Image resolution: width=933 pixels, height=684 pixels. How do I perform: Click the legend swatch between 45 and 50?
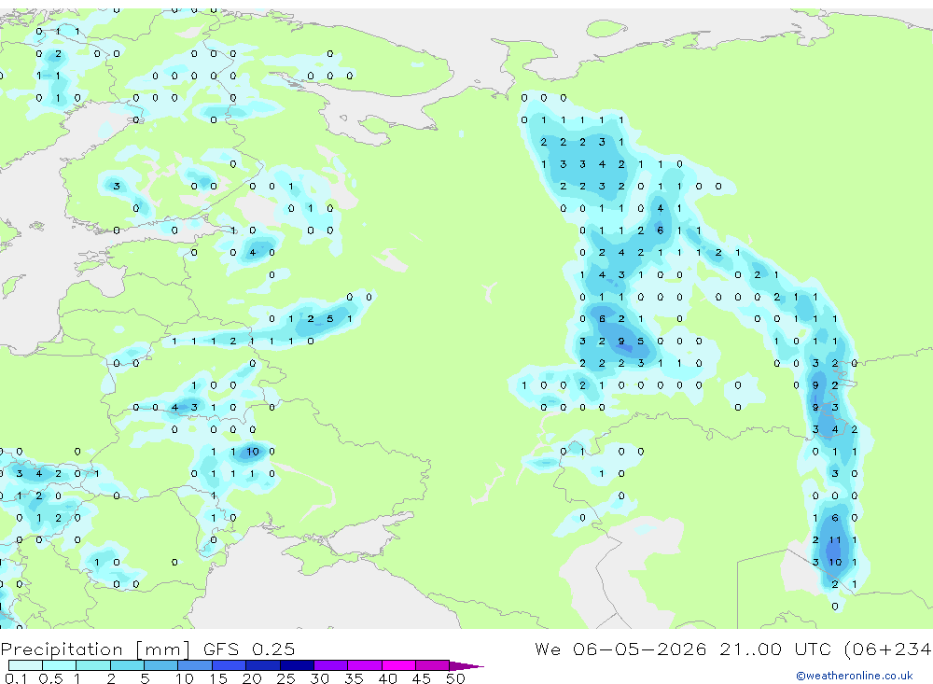[x=432, y=665]
